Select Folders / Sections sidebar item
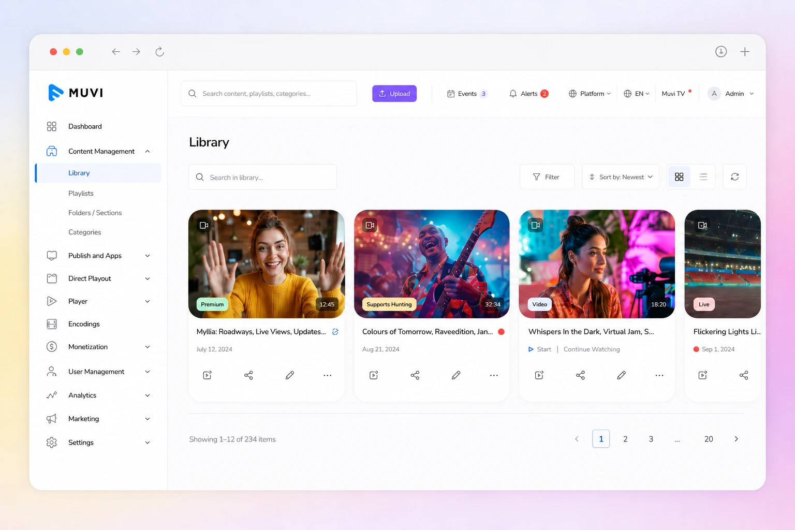Screen dimensions: 795x530 pyautogui.click(x=95, y=213)
